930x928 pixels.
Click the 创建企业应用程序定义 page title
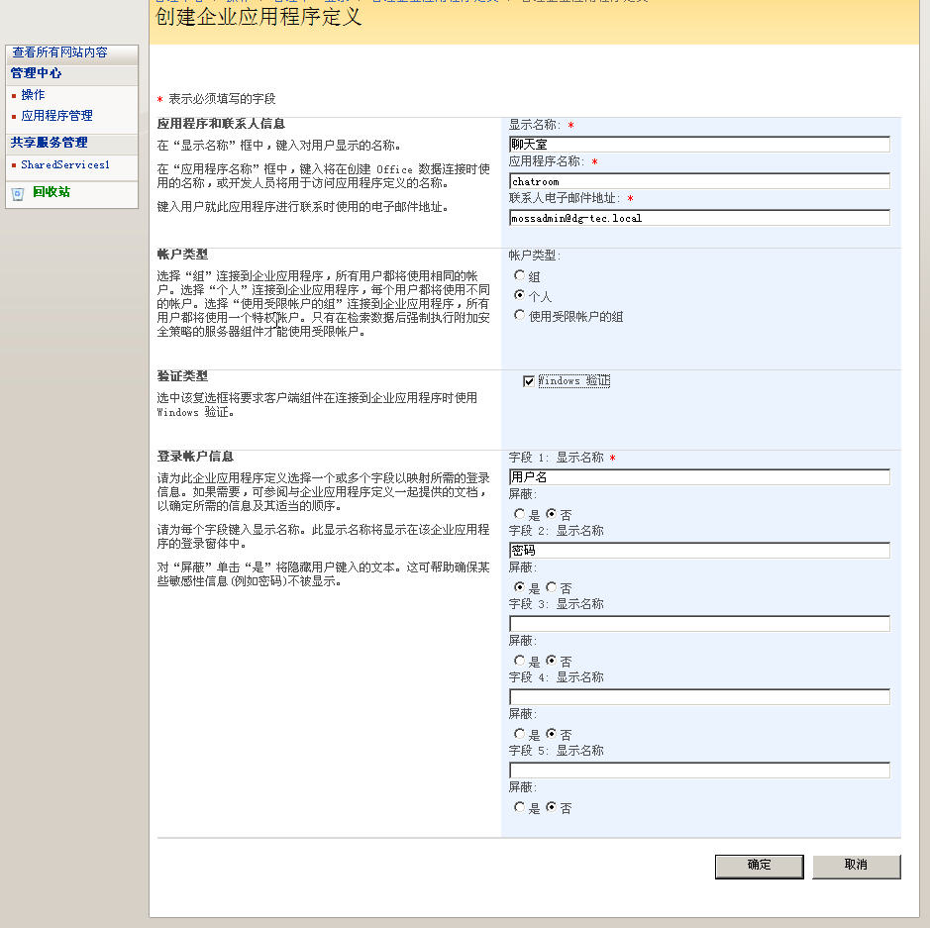[x=258, y=17]
